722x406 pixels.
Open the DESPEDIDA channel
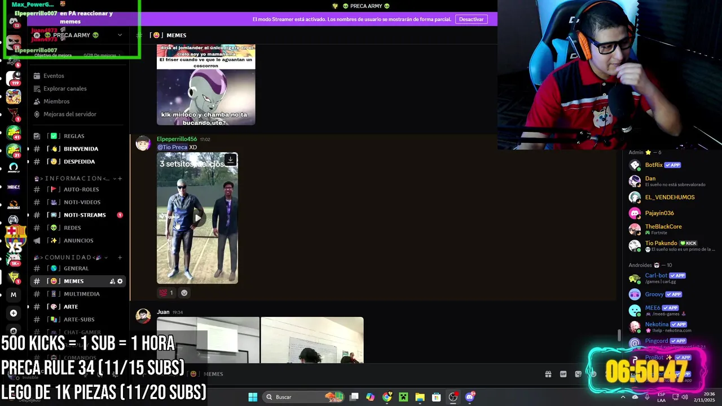79,161
